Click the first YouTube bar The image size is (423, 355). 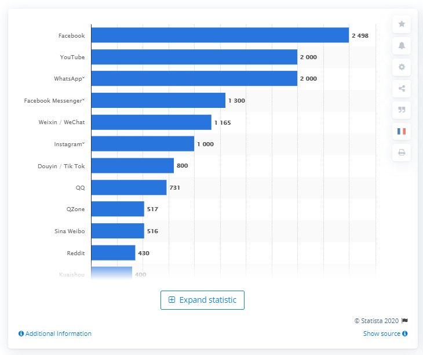coord(194,57)
